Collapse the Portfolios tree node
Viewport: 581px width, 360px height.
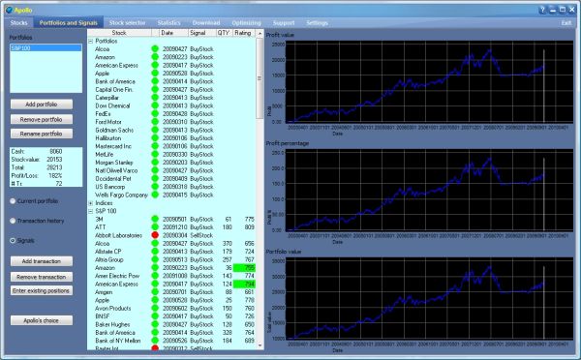pos(90,41)
